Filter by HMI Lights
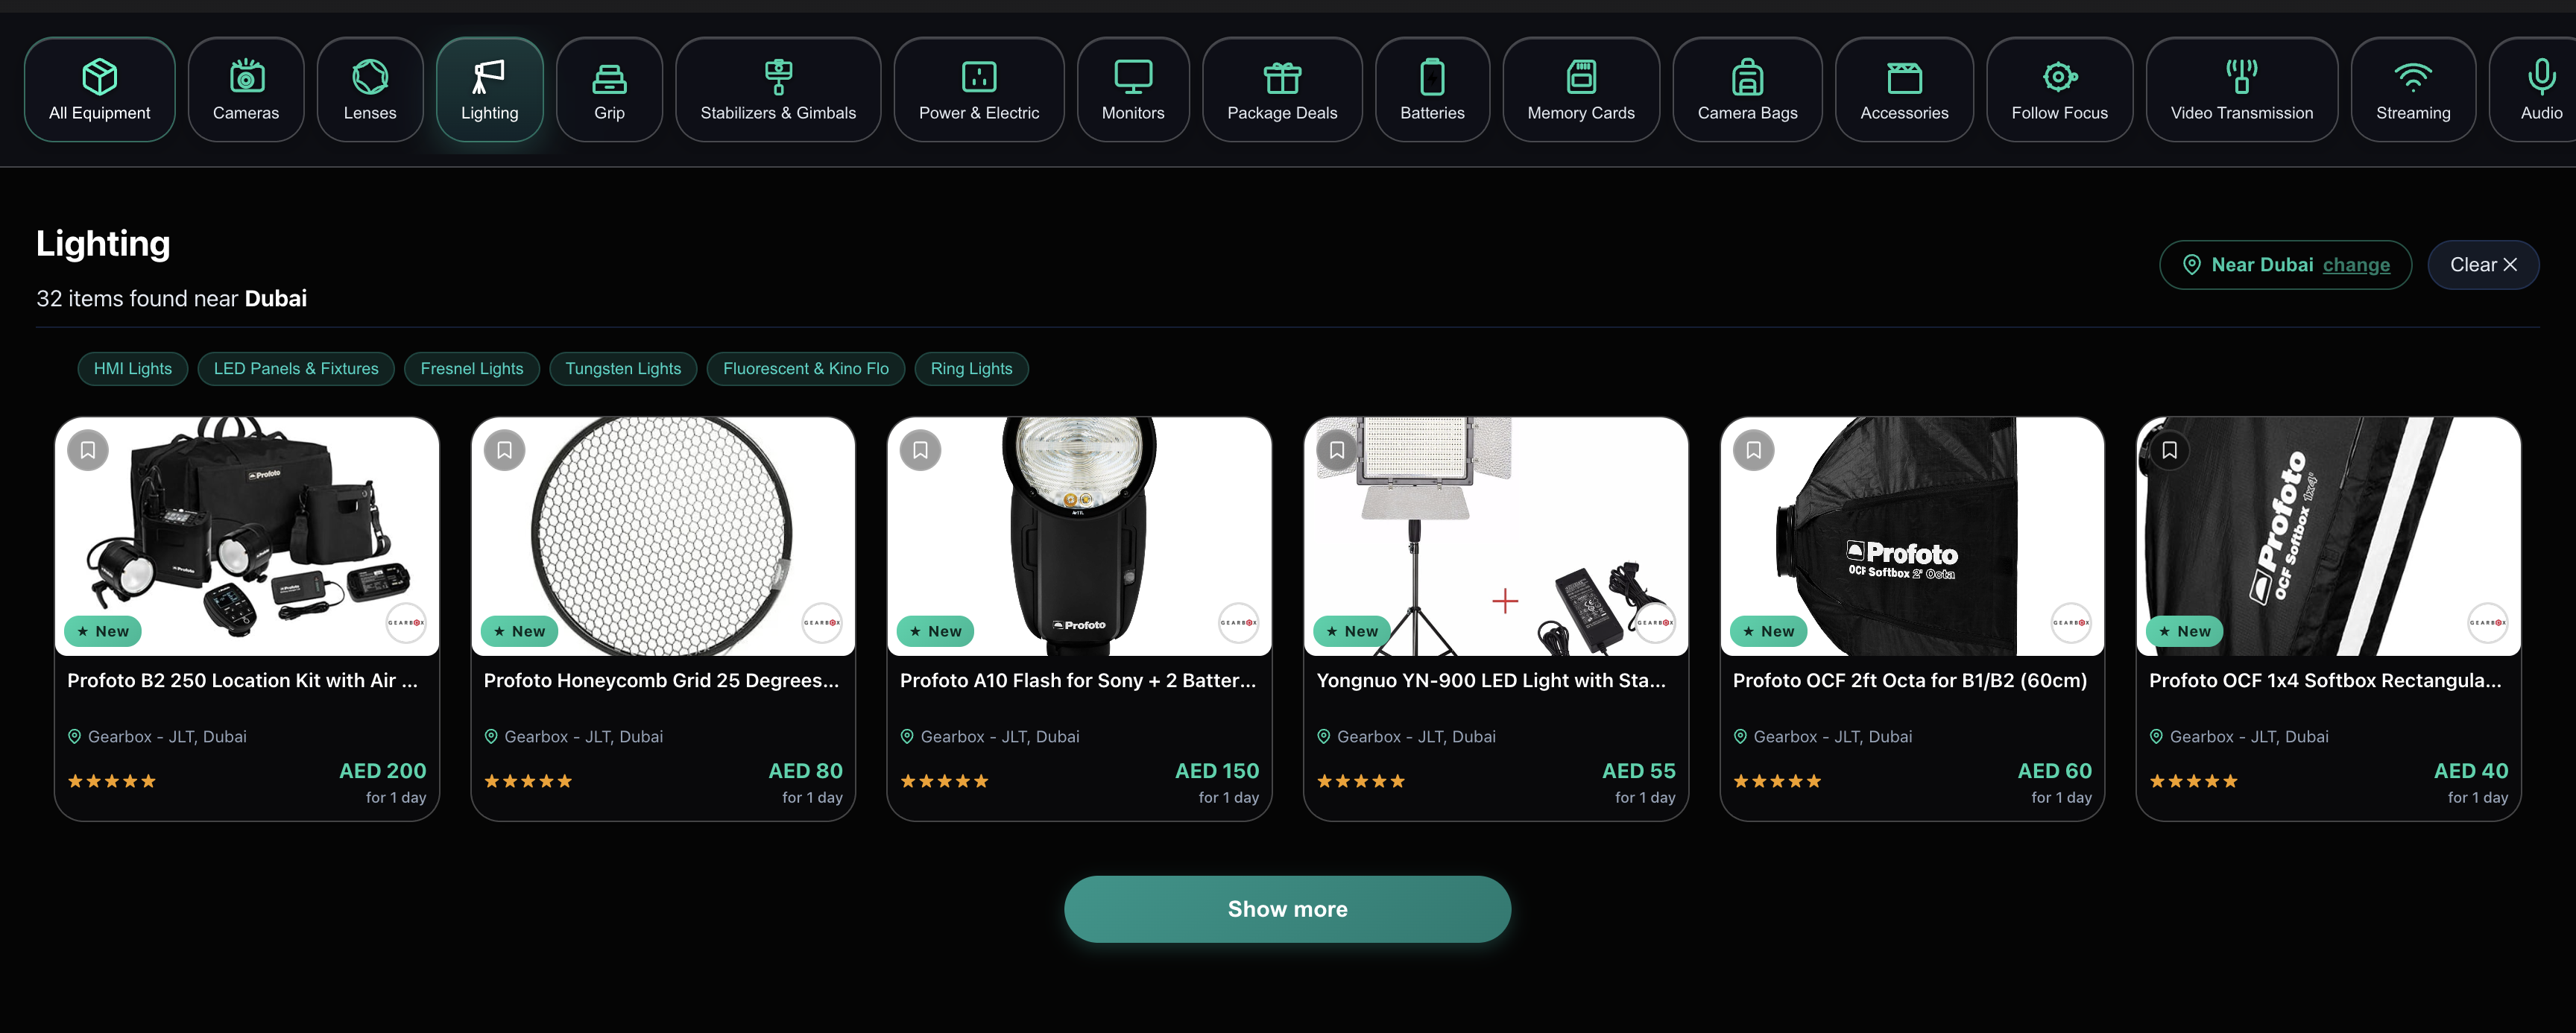This screenshot has width=2576, height=1033. [133, 368]
